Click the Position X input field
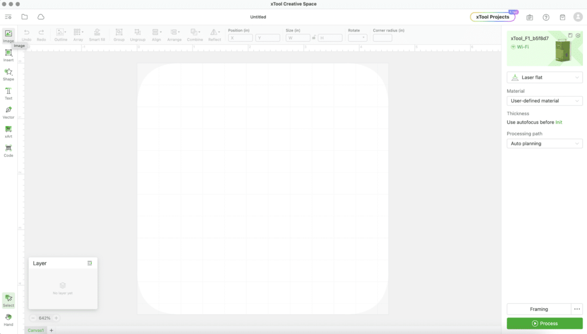 point(240,38)
